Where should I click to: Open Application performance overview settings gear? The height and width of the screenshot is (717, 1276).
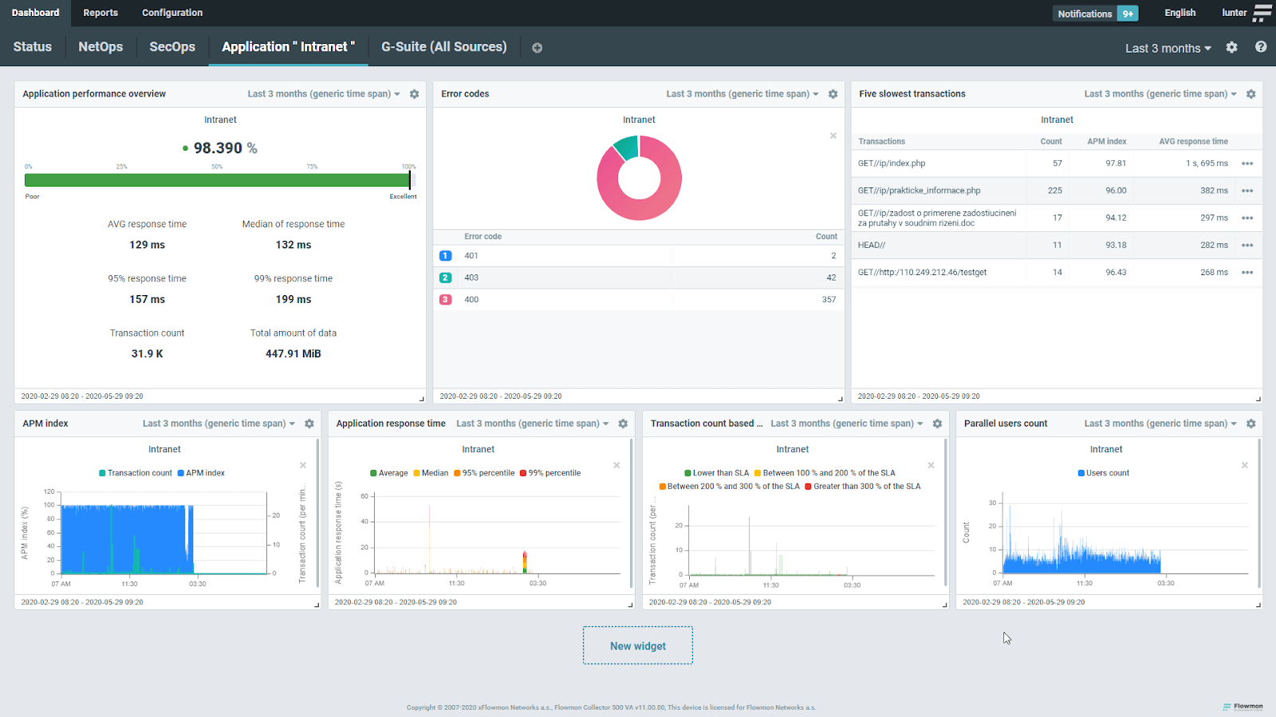point(414,94)
